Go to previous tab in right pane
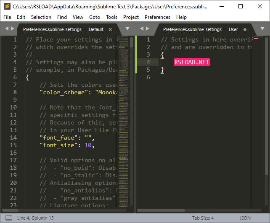The height and width of the screenshot is (223, 270). point(142,29)
